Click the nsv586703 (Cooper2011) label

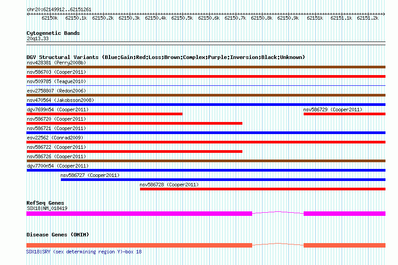(56, 72)
